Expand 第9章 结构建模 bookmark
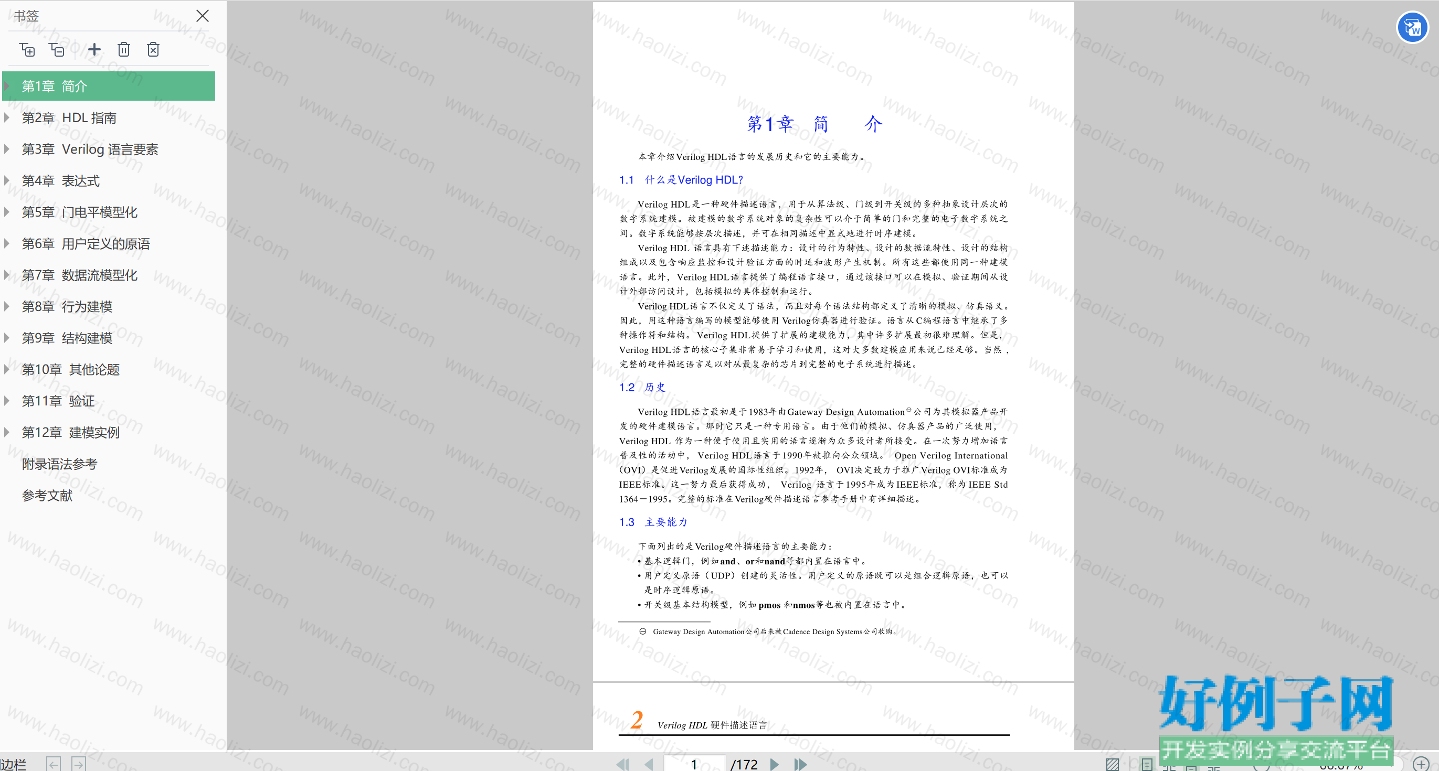1439x771 pixels. [7, 338]
